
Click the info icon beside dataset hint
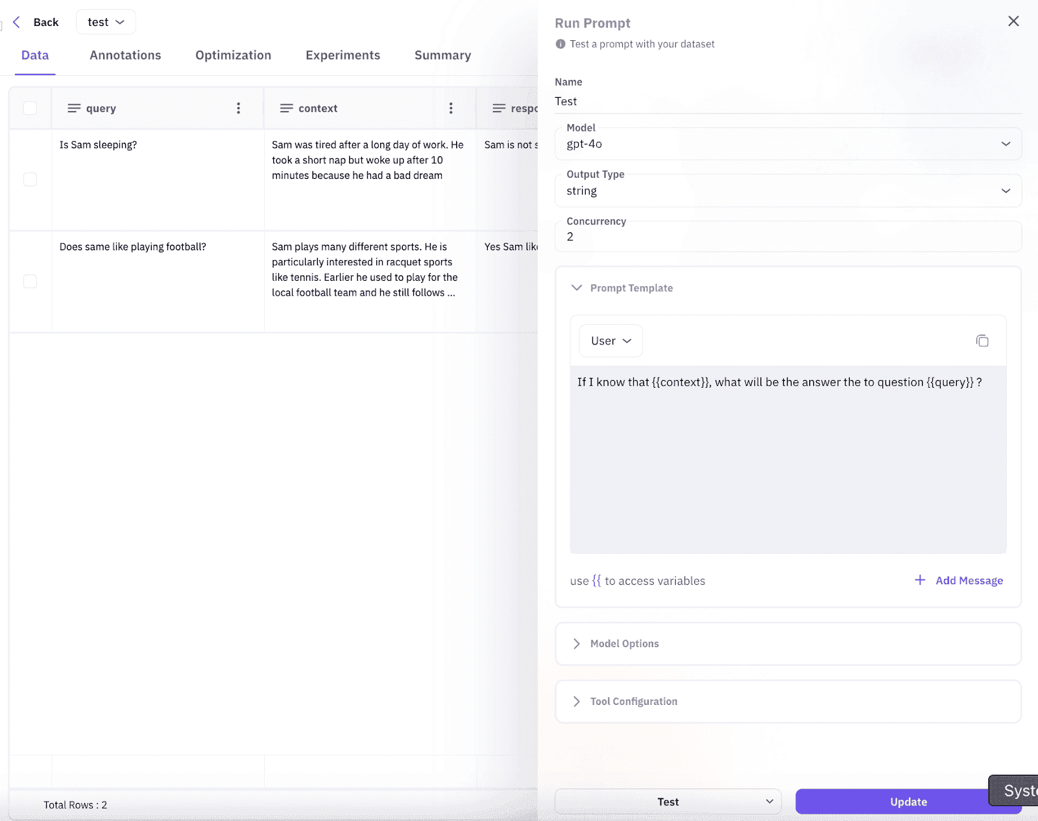coord(561,44)
